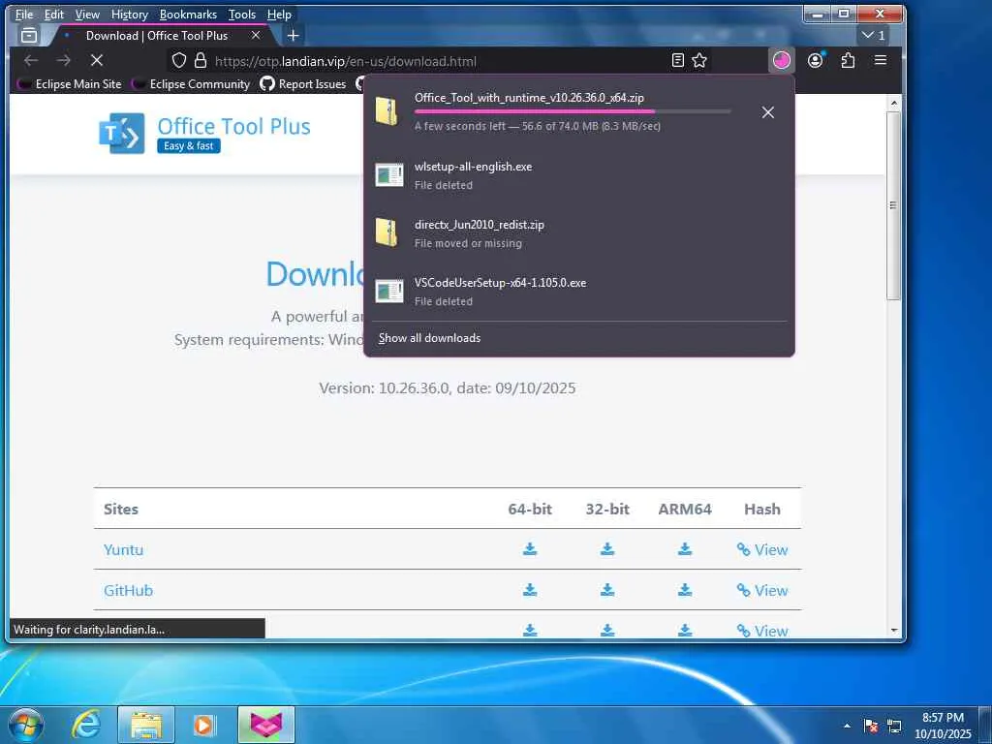Click the URL address field
This screenshot has width=992, height=744.
[440, 61]
